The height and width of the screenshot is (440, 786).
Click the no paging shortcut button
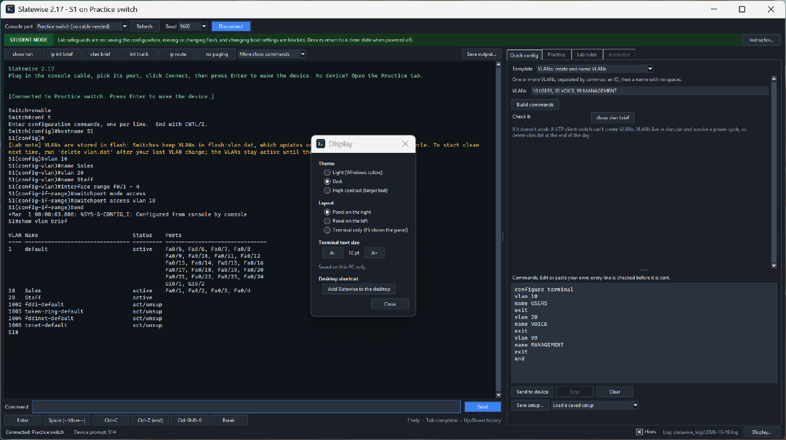(217, 54)
